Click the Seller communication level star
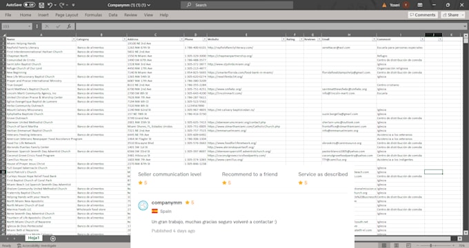 click(x=140, y=183)
